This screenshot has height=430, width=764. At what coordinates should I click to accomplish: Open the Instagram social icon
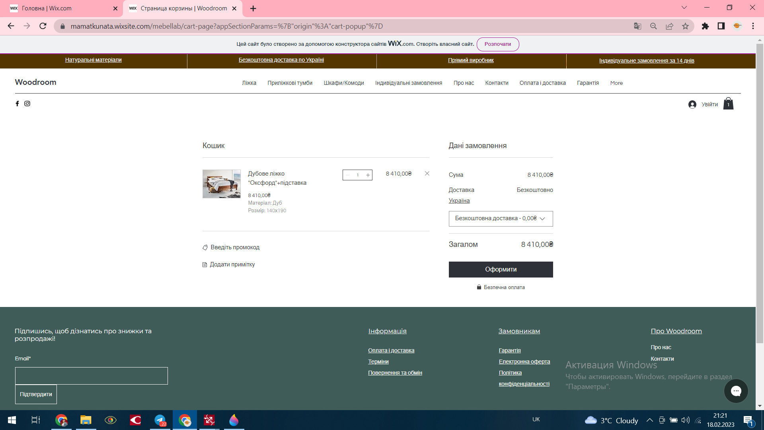click(x=27, y=104)
